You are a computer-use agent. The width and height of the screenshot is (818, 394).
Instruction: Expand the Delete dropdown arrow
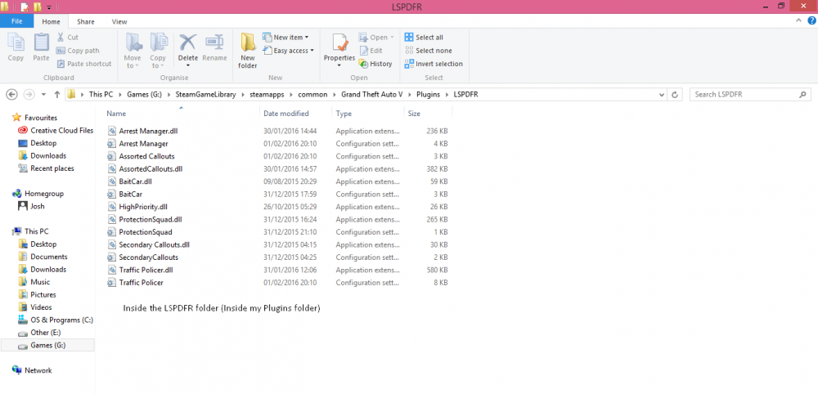[x=188, y=65]
